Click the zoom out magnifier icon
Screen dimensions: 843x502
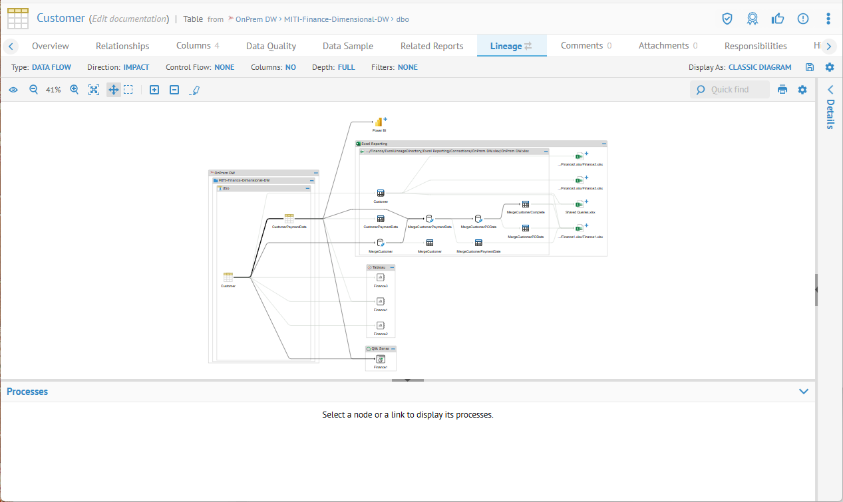pyautogui.click(x=33, y=90)
